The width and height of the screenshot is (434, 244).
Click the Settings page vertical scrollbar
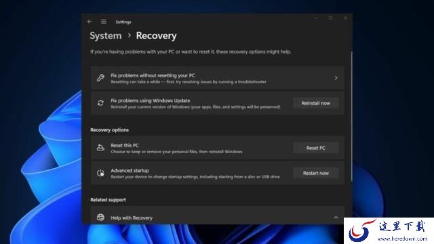tap(351, 116)
